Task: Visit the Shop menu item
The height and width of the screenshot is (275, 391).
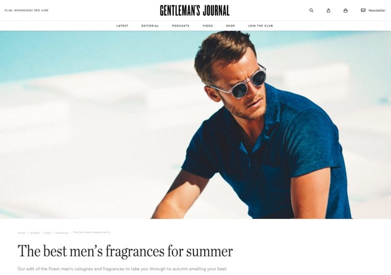Action: pos(231,25)
